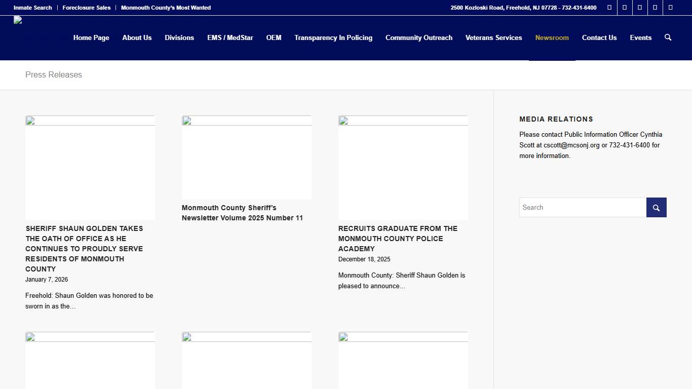Open the Recruits Graduate article thumbnail image
The width and height of the screenshot is (692, 389).
[403, 168]
